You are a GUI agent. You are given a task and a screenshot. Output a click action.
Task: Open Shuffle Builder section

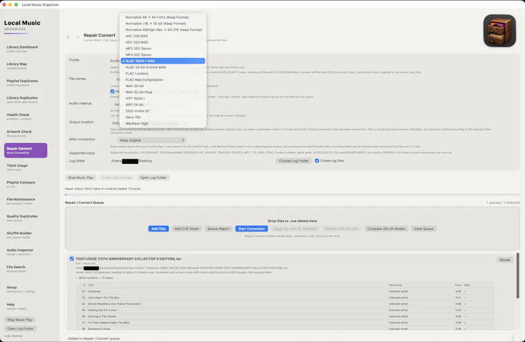point(26,235)
